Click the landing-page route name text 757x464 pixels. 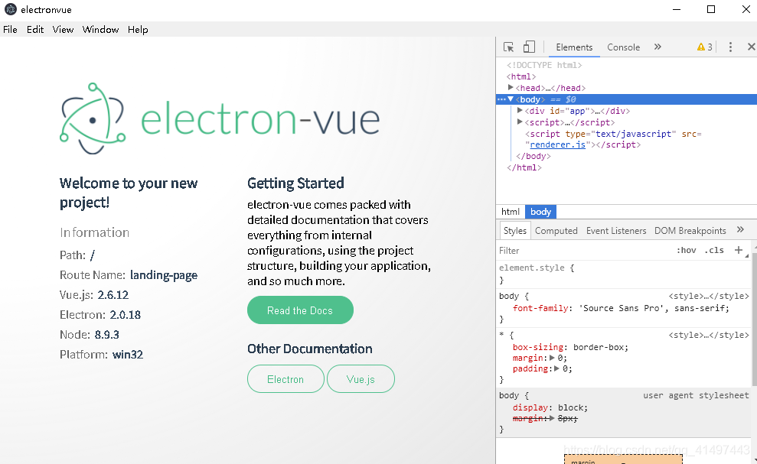click(x=164, y=275)
